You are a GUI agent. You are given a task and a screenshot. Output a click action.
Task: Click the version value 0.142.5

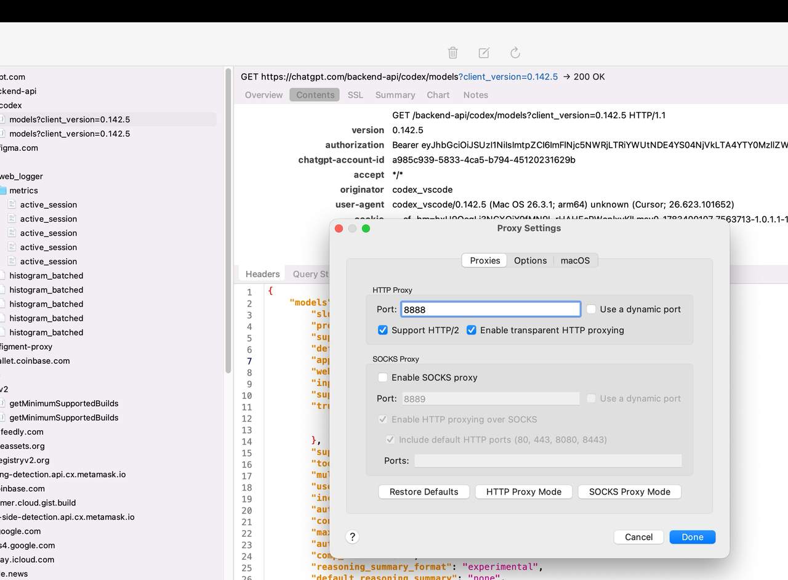click(x=408, y=131)
